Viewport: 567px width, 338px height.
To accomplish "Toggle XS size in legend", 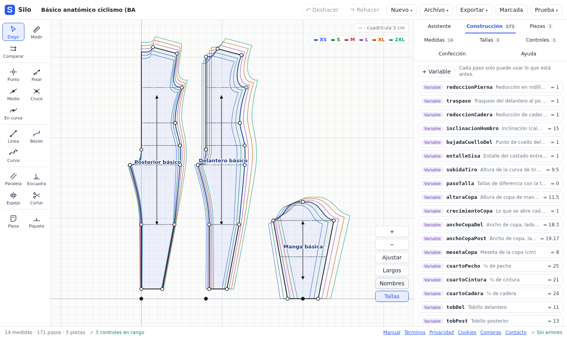I will pos(320,40).
